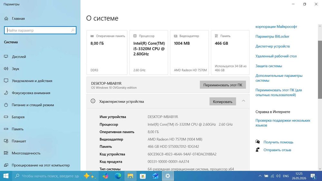Screen dimensions: 322x181
Task: Click the Оперативная память RAM card icon
Action: click(x=92, y=36)
